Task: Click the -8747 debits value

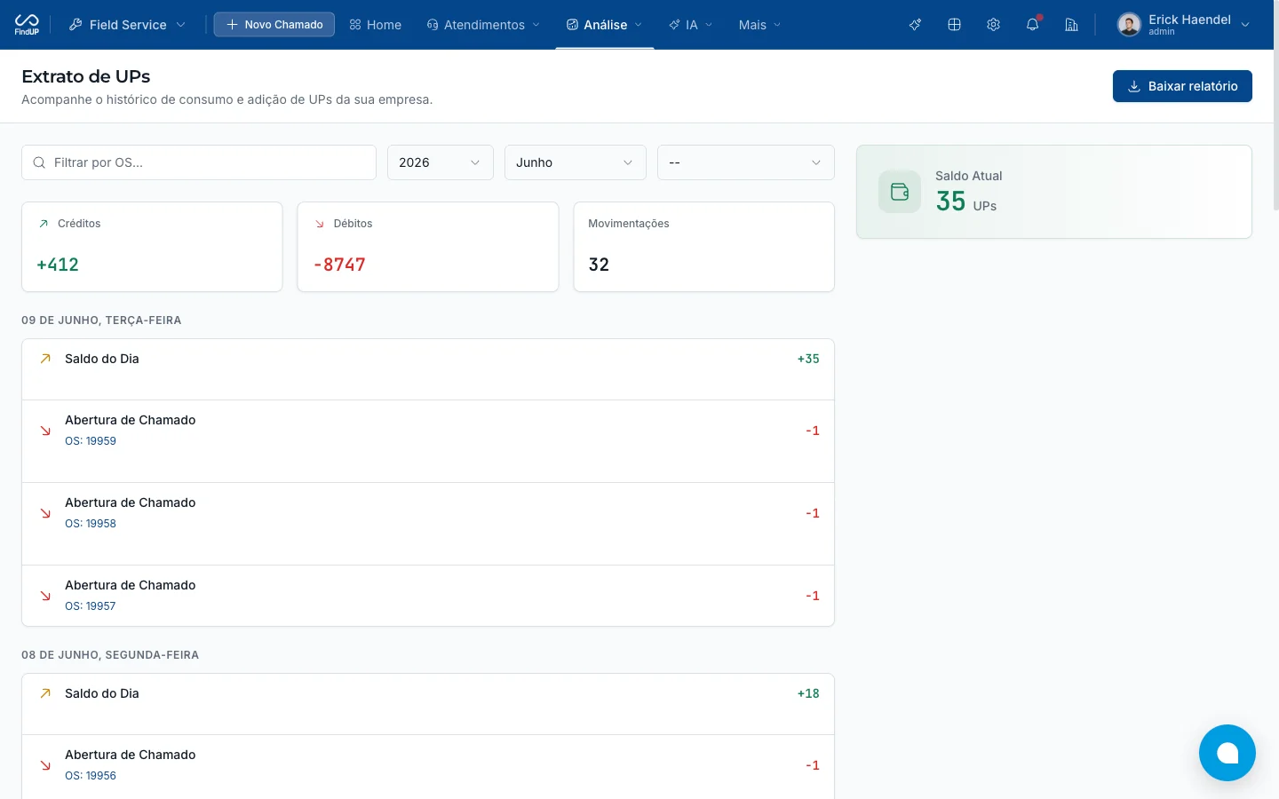Action: click(x=339, y=265)
